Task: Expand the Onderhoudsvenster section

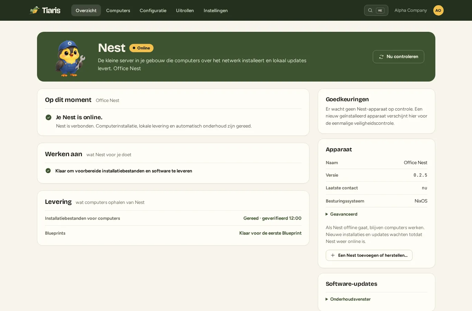Action: pos(348,299)
